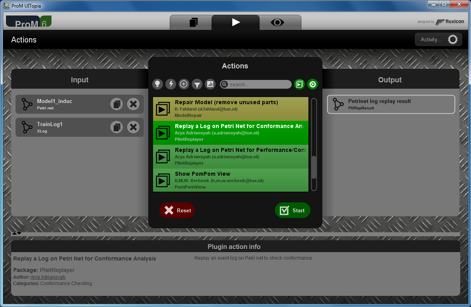The image size is (471, 307).
Task: Collapse the plugin info panel arrows
Action: (16, 233)
